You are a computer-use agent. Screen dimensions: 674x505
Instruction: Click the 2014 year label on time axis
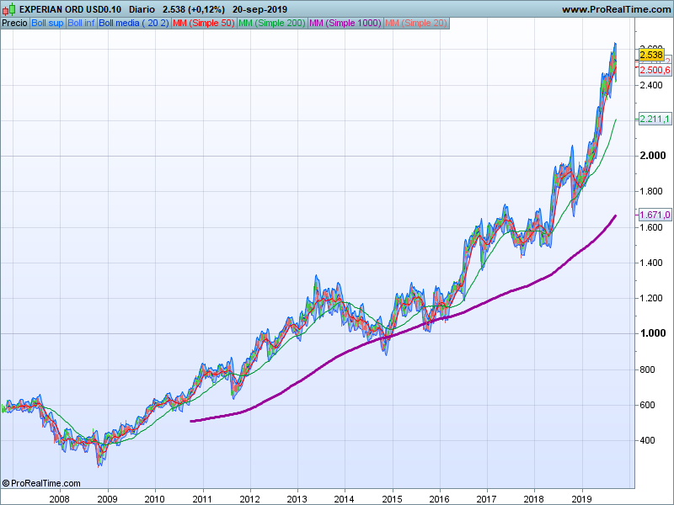[345, 499]
